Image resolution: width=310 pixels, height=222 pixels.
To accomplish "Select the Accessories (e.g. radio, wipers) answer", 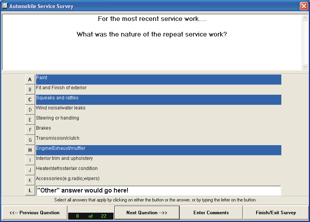I will coord(158,180).
